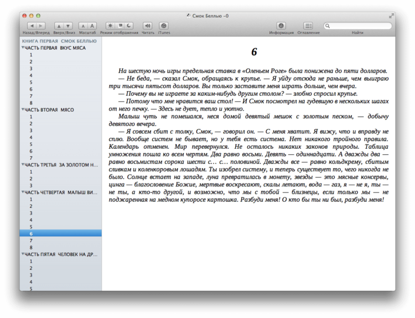Start reading aloud with speaker icon
The height and width of the screenshot is (318, 415).
tap(148, 25)
